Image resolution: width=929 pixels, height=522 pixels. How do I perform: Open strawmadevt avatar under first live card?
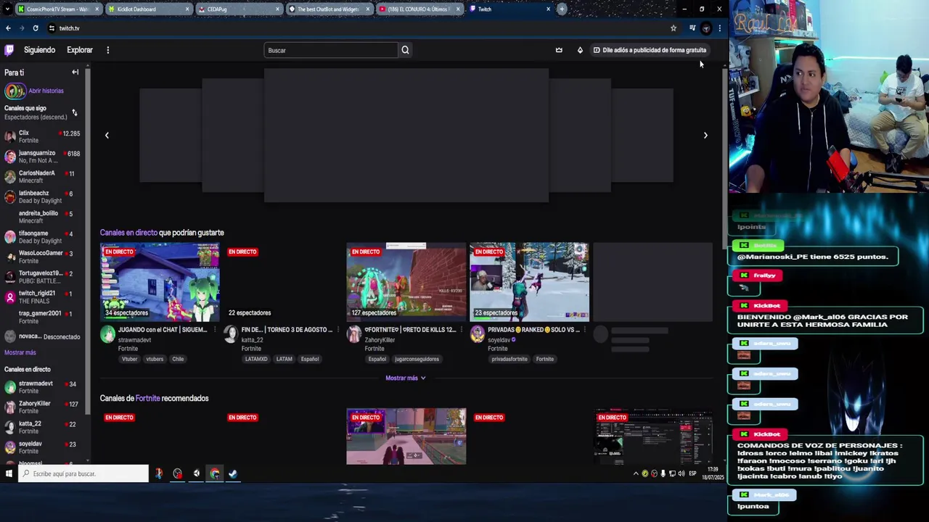(107, 333)
